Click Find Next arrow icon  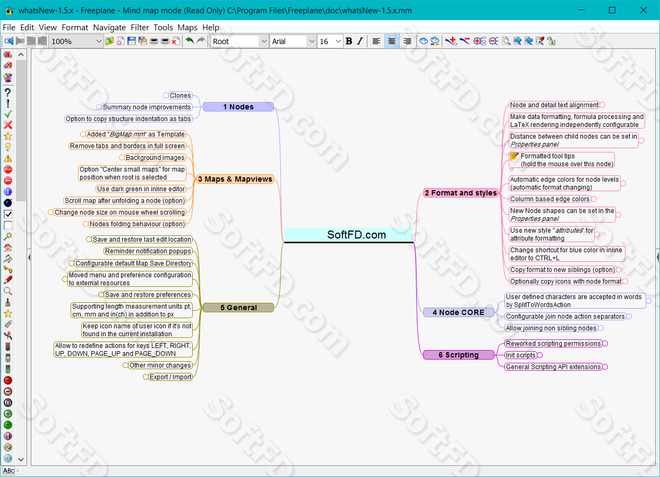pyautogui.click(x=517, y=41)
